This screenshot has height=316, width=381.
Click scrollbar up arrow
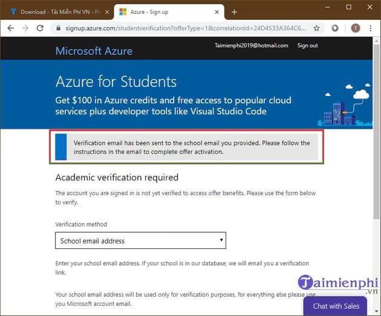tap(376, 40)
